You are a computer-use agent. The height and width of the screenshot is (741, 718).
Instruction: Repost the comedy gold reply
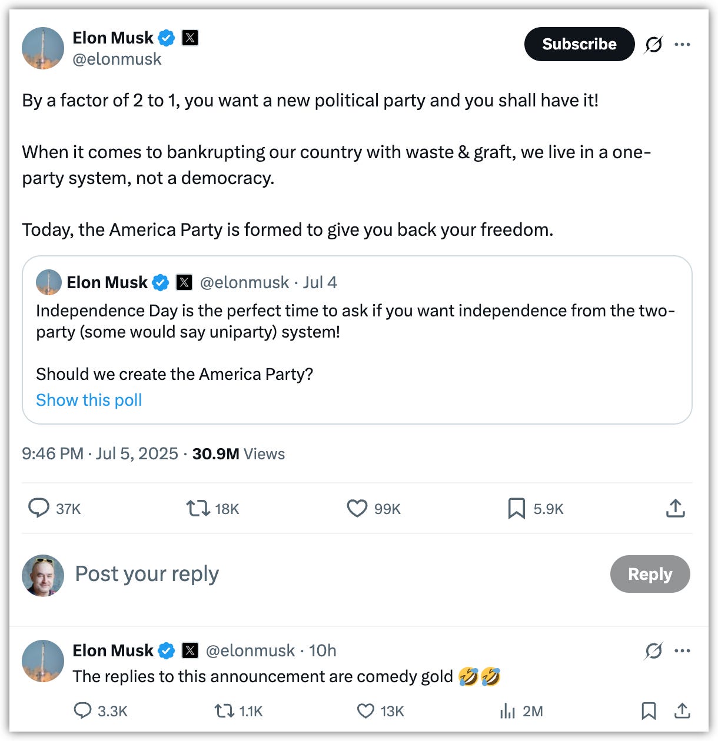224,711
